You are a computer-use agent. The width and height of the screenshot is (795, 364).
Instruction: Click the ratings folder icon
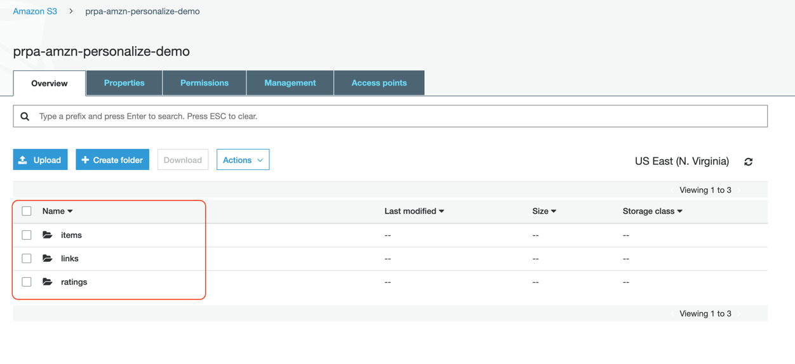(48, 282)
